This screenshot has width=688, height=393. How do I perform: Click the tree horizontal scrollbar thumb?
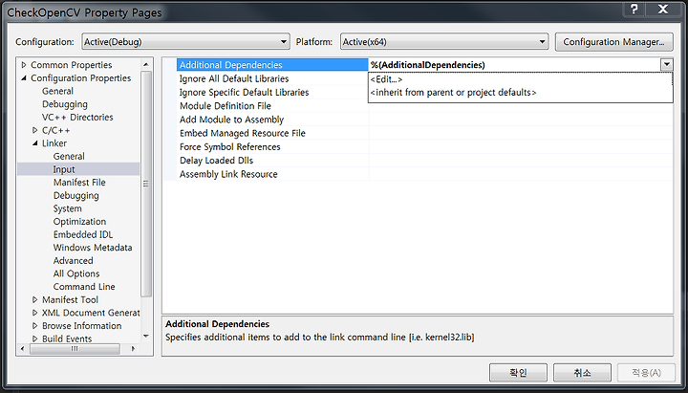(75, 349)
